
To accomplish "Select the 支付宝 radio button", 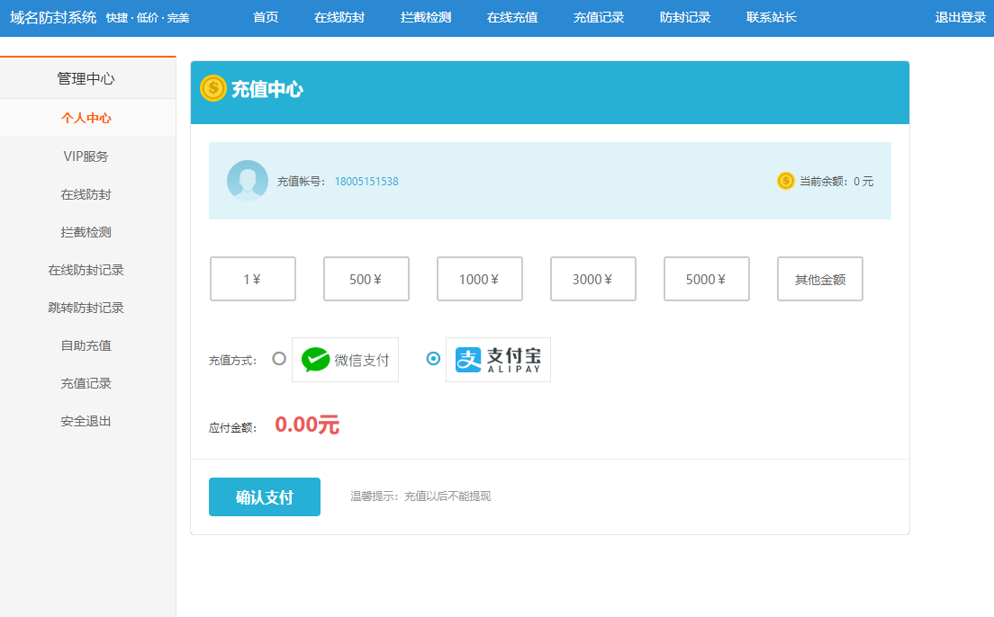I will [x=433, y=358].
